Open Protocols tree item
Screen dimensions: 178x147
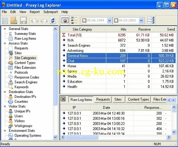click(x=21, y=72)
